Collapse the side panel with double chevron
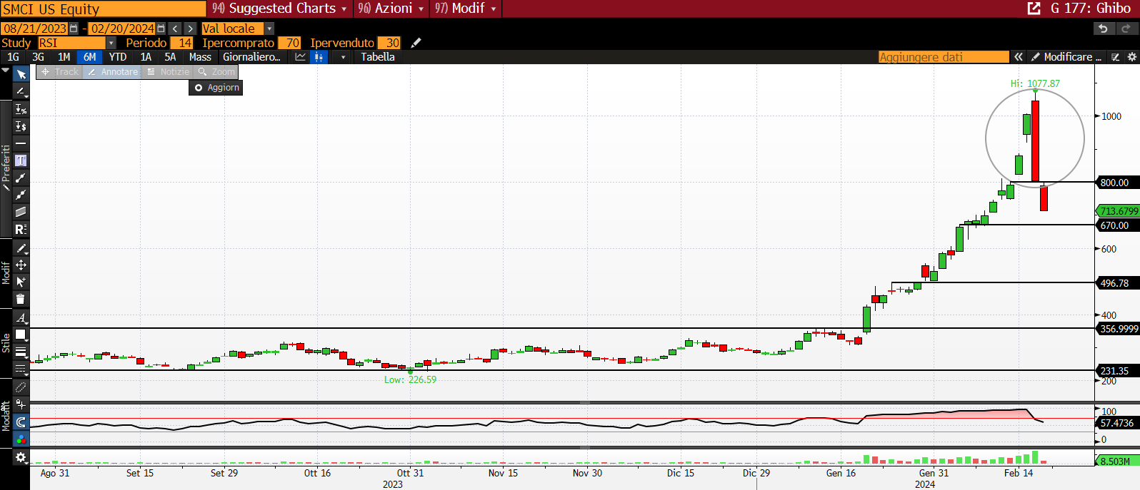This screenshot has height=490, width=1140. [1019, 57]
